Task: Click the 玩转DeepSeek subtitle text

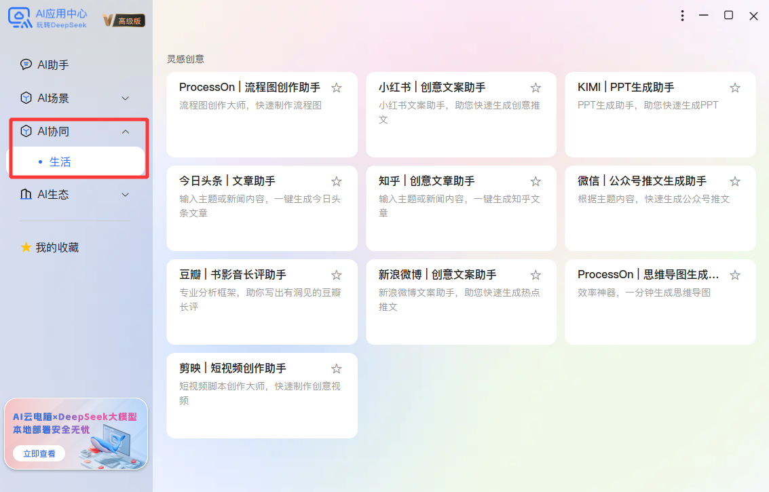Action: 61,25
